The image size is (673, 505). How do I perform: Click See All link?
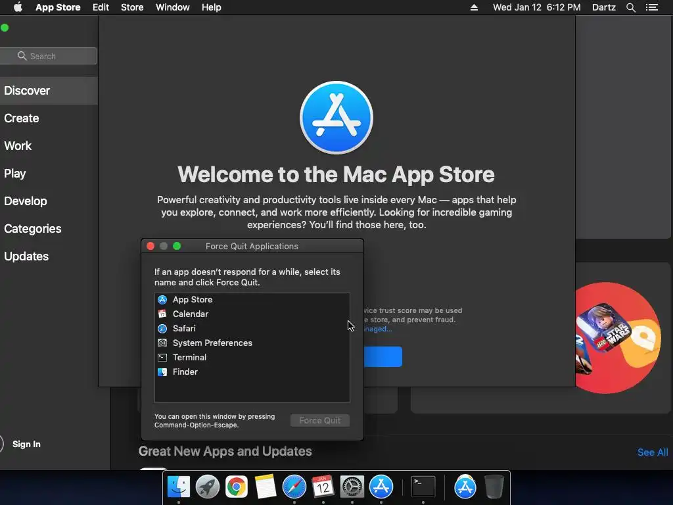coord(653,452)
